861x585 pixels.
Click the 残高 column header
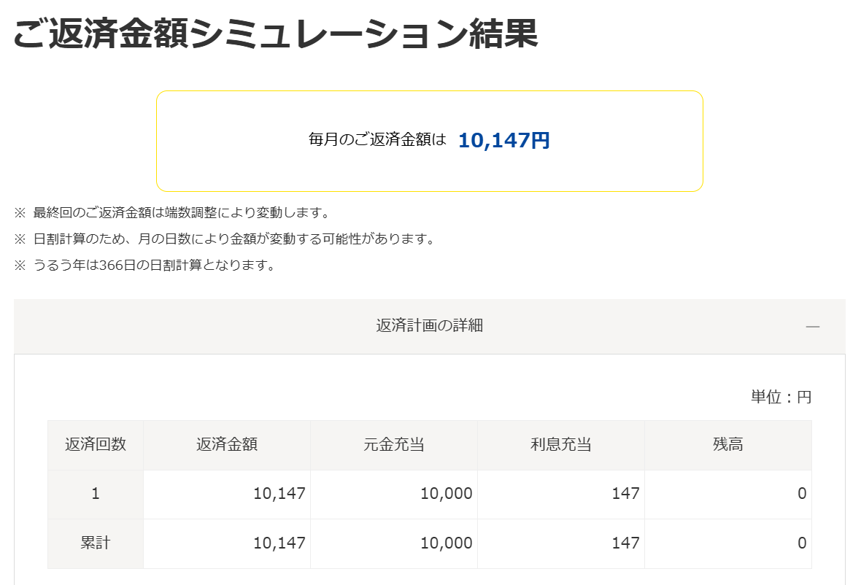click(728, 445)
